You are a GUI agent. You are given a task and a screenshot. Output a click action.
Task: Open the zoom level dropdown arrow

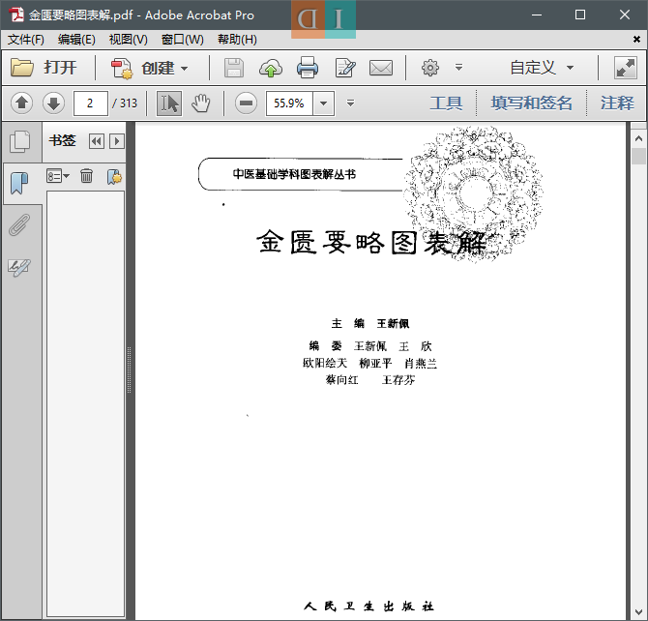pyautogui.click(x=324, y=103)
